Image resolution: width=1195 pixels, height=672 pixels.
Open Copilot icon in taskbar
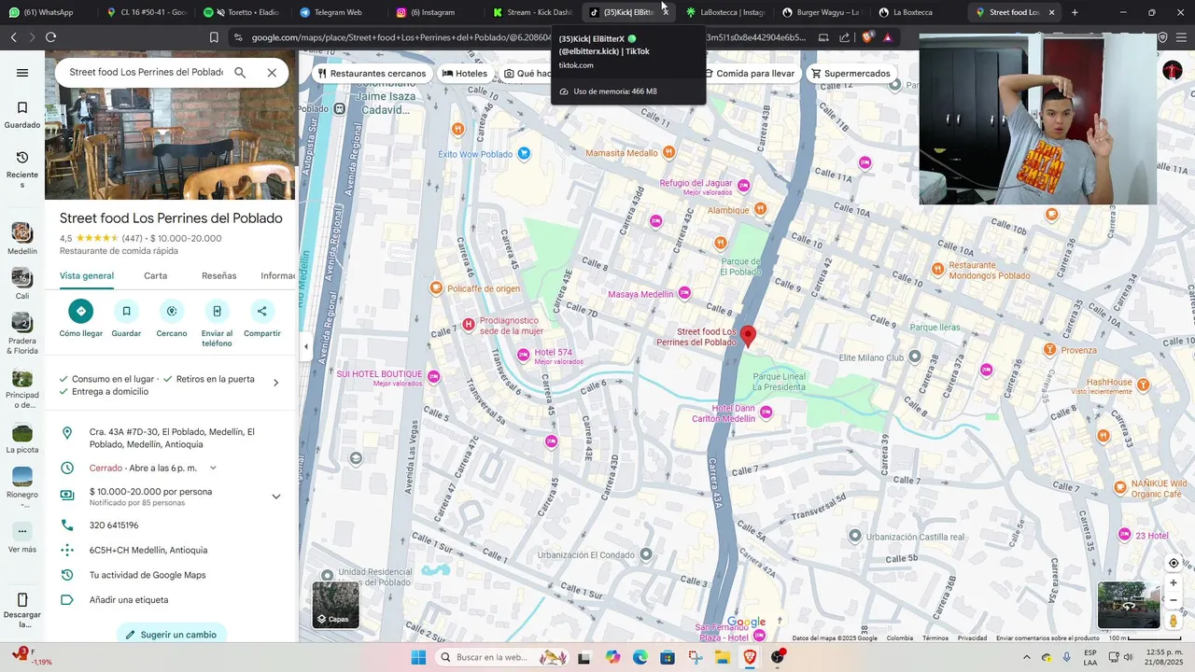[612, 657]
